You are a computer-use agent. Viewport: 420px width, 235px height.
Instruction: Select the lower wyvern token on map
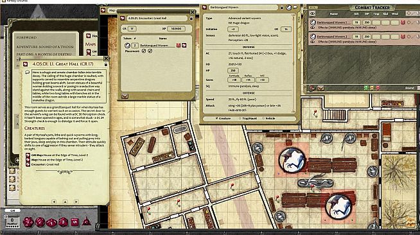[338, 206]
